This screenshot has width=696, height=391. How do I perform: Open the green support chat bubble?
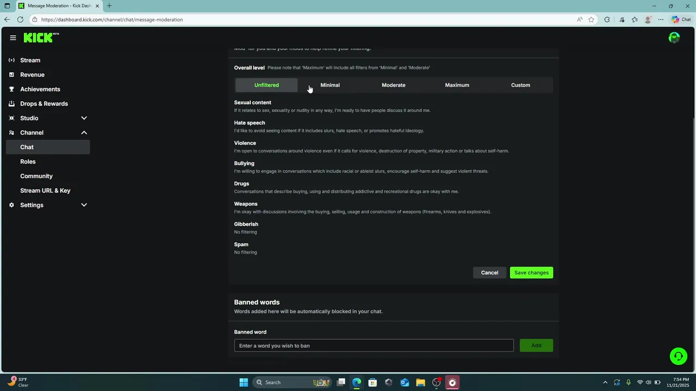(678, 356)
